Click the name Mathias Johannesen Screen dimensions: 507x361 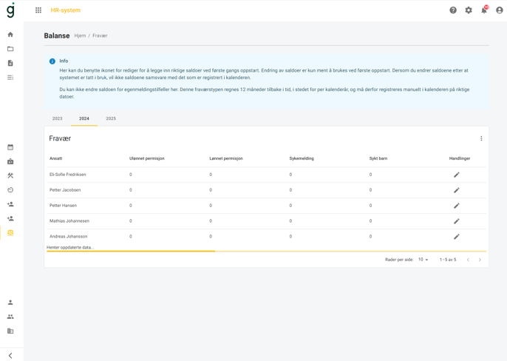(69, 221)
